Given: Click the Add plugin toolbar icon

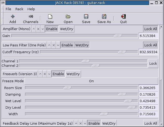Looking at the screenshot, I should (13, 17).
